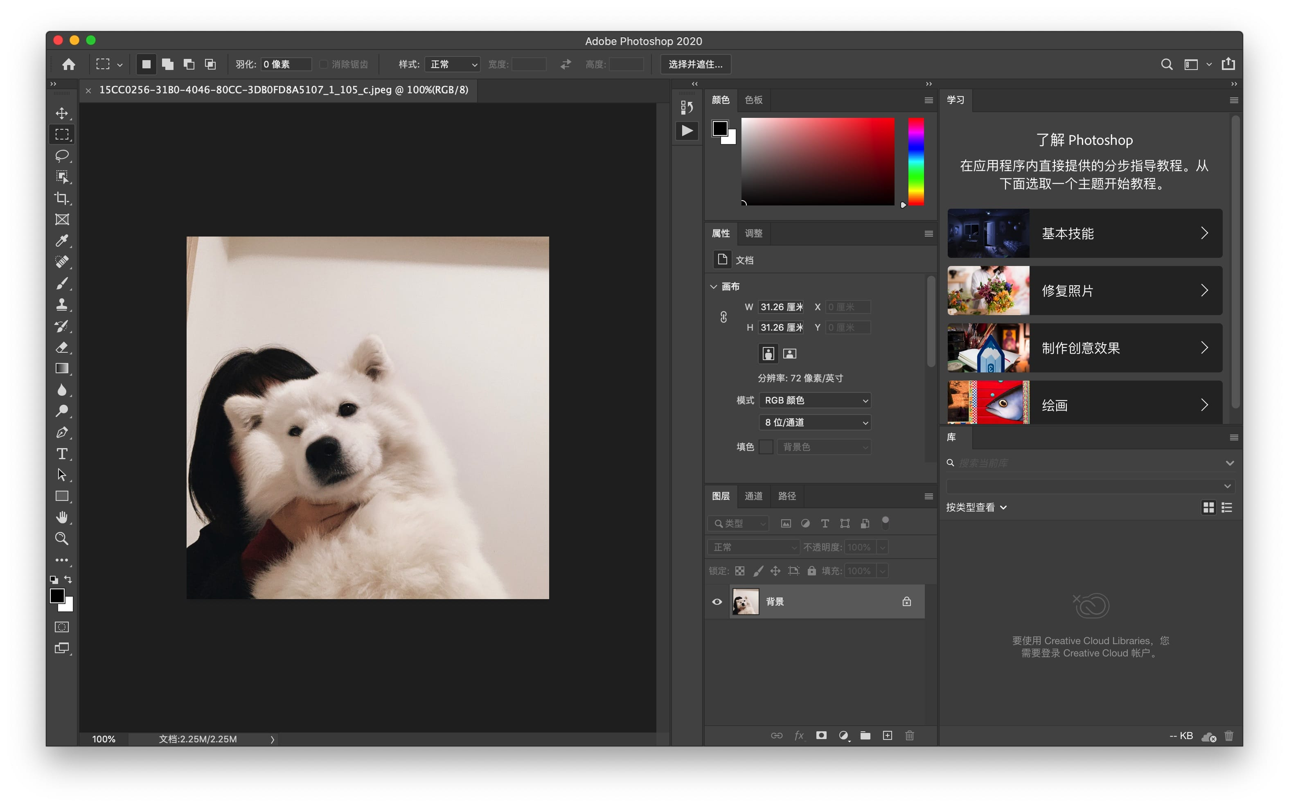The image size is (1289, 807).
Task: Pick the Eyedropper tool
Action: coord(63,241)
